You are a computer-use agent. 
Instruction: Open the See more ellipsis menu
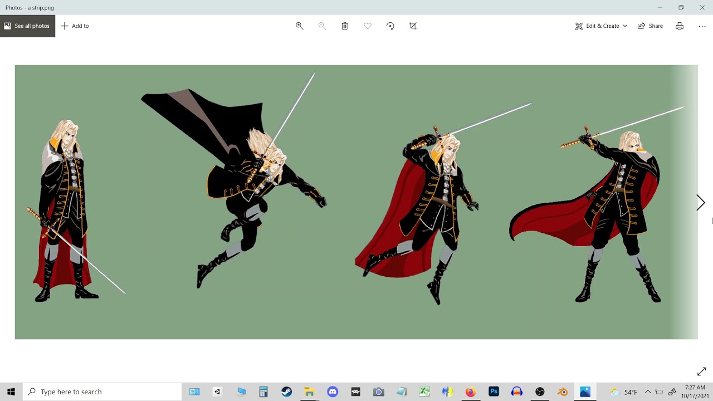[702, 26]
